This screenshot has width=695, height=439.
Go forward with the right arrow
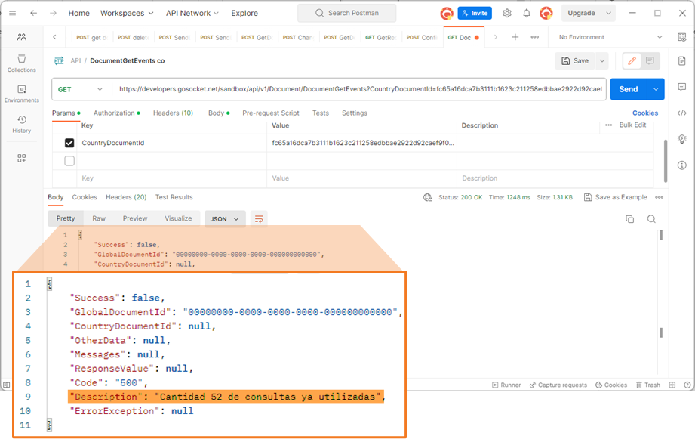pyautogui.click(x=53, y=14)
